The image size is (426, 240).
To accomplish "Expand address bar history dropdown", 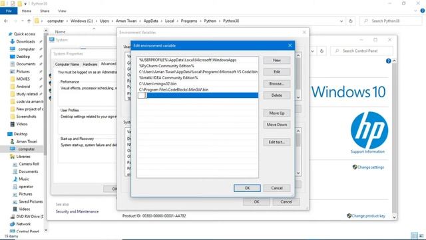I will coord(341,21).
